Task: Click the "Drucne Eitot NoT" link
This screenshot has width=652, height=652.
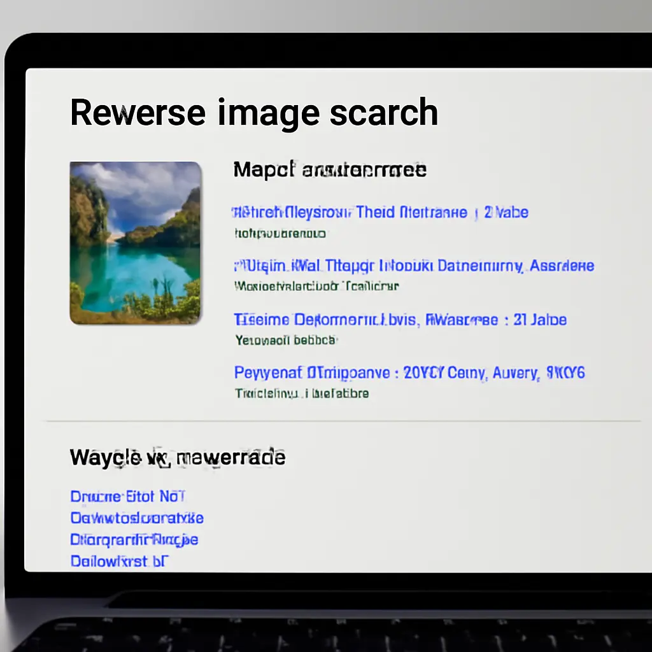Action: [x=127, y=496]
